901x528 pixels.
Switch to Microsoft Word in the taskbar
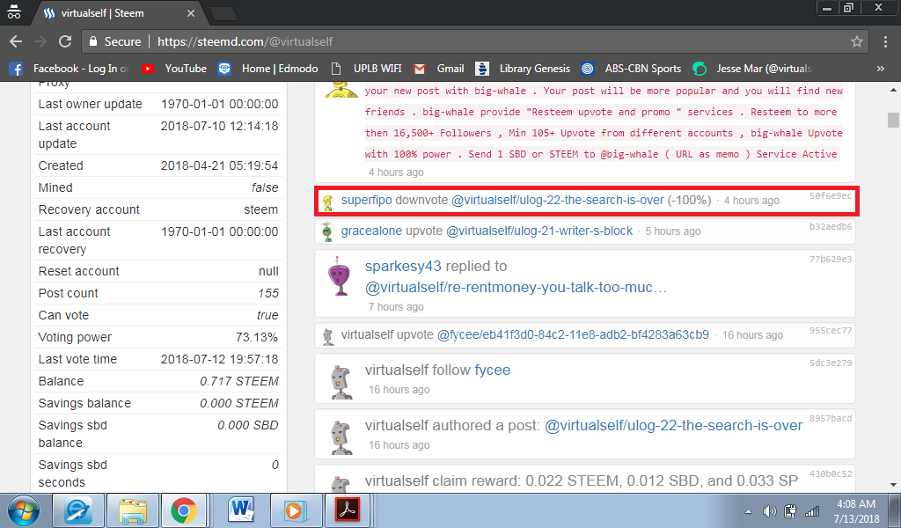pyautogui.click(x=241, y=510)
